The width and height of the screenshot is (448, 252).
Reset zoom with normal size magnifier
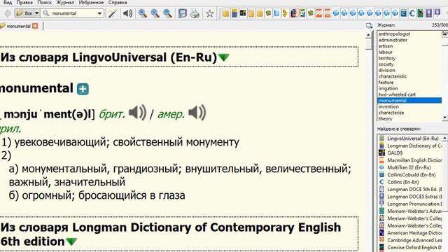click(167, 13)
